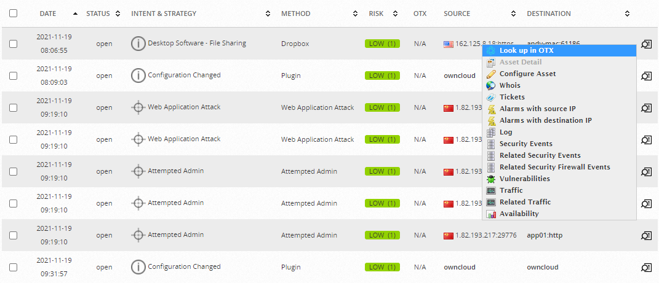Choose Alarms with source IP menu entry

pos(538,109)
